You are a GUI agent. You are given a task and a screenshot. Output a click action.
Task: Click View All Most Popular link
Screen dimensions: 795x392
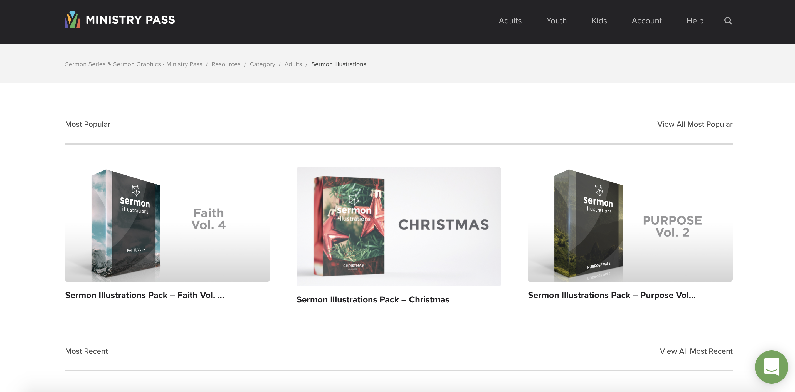point(695,124)
